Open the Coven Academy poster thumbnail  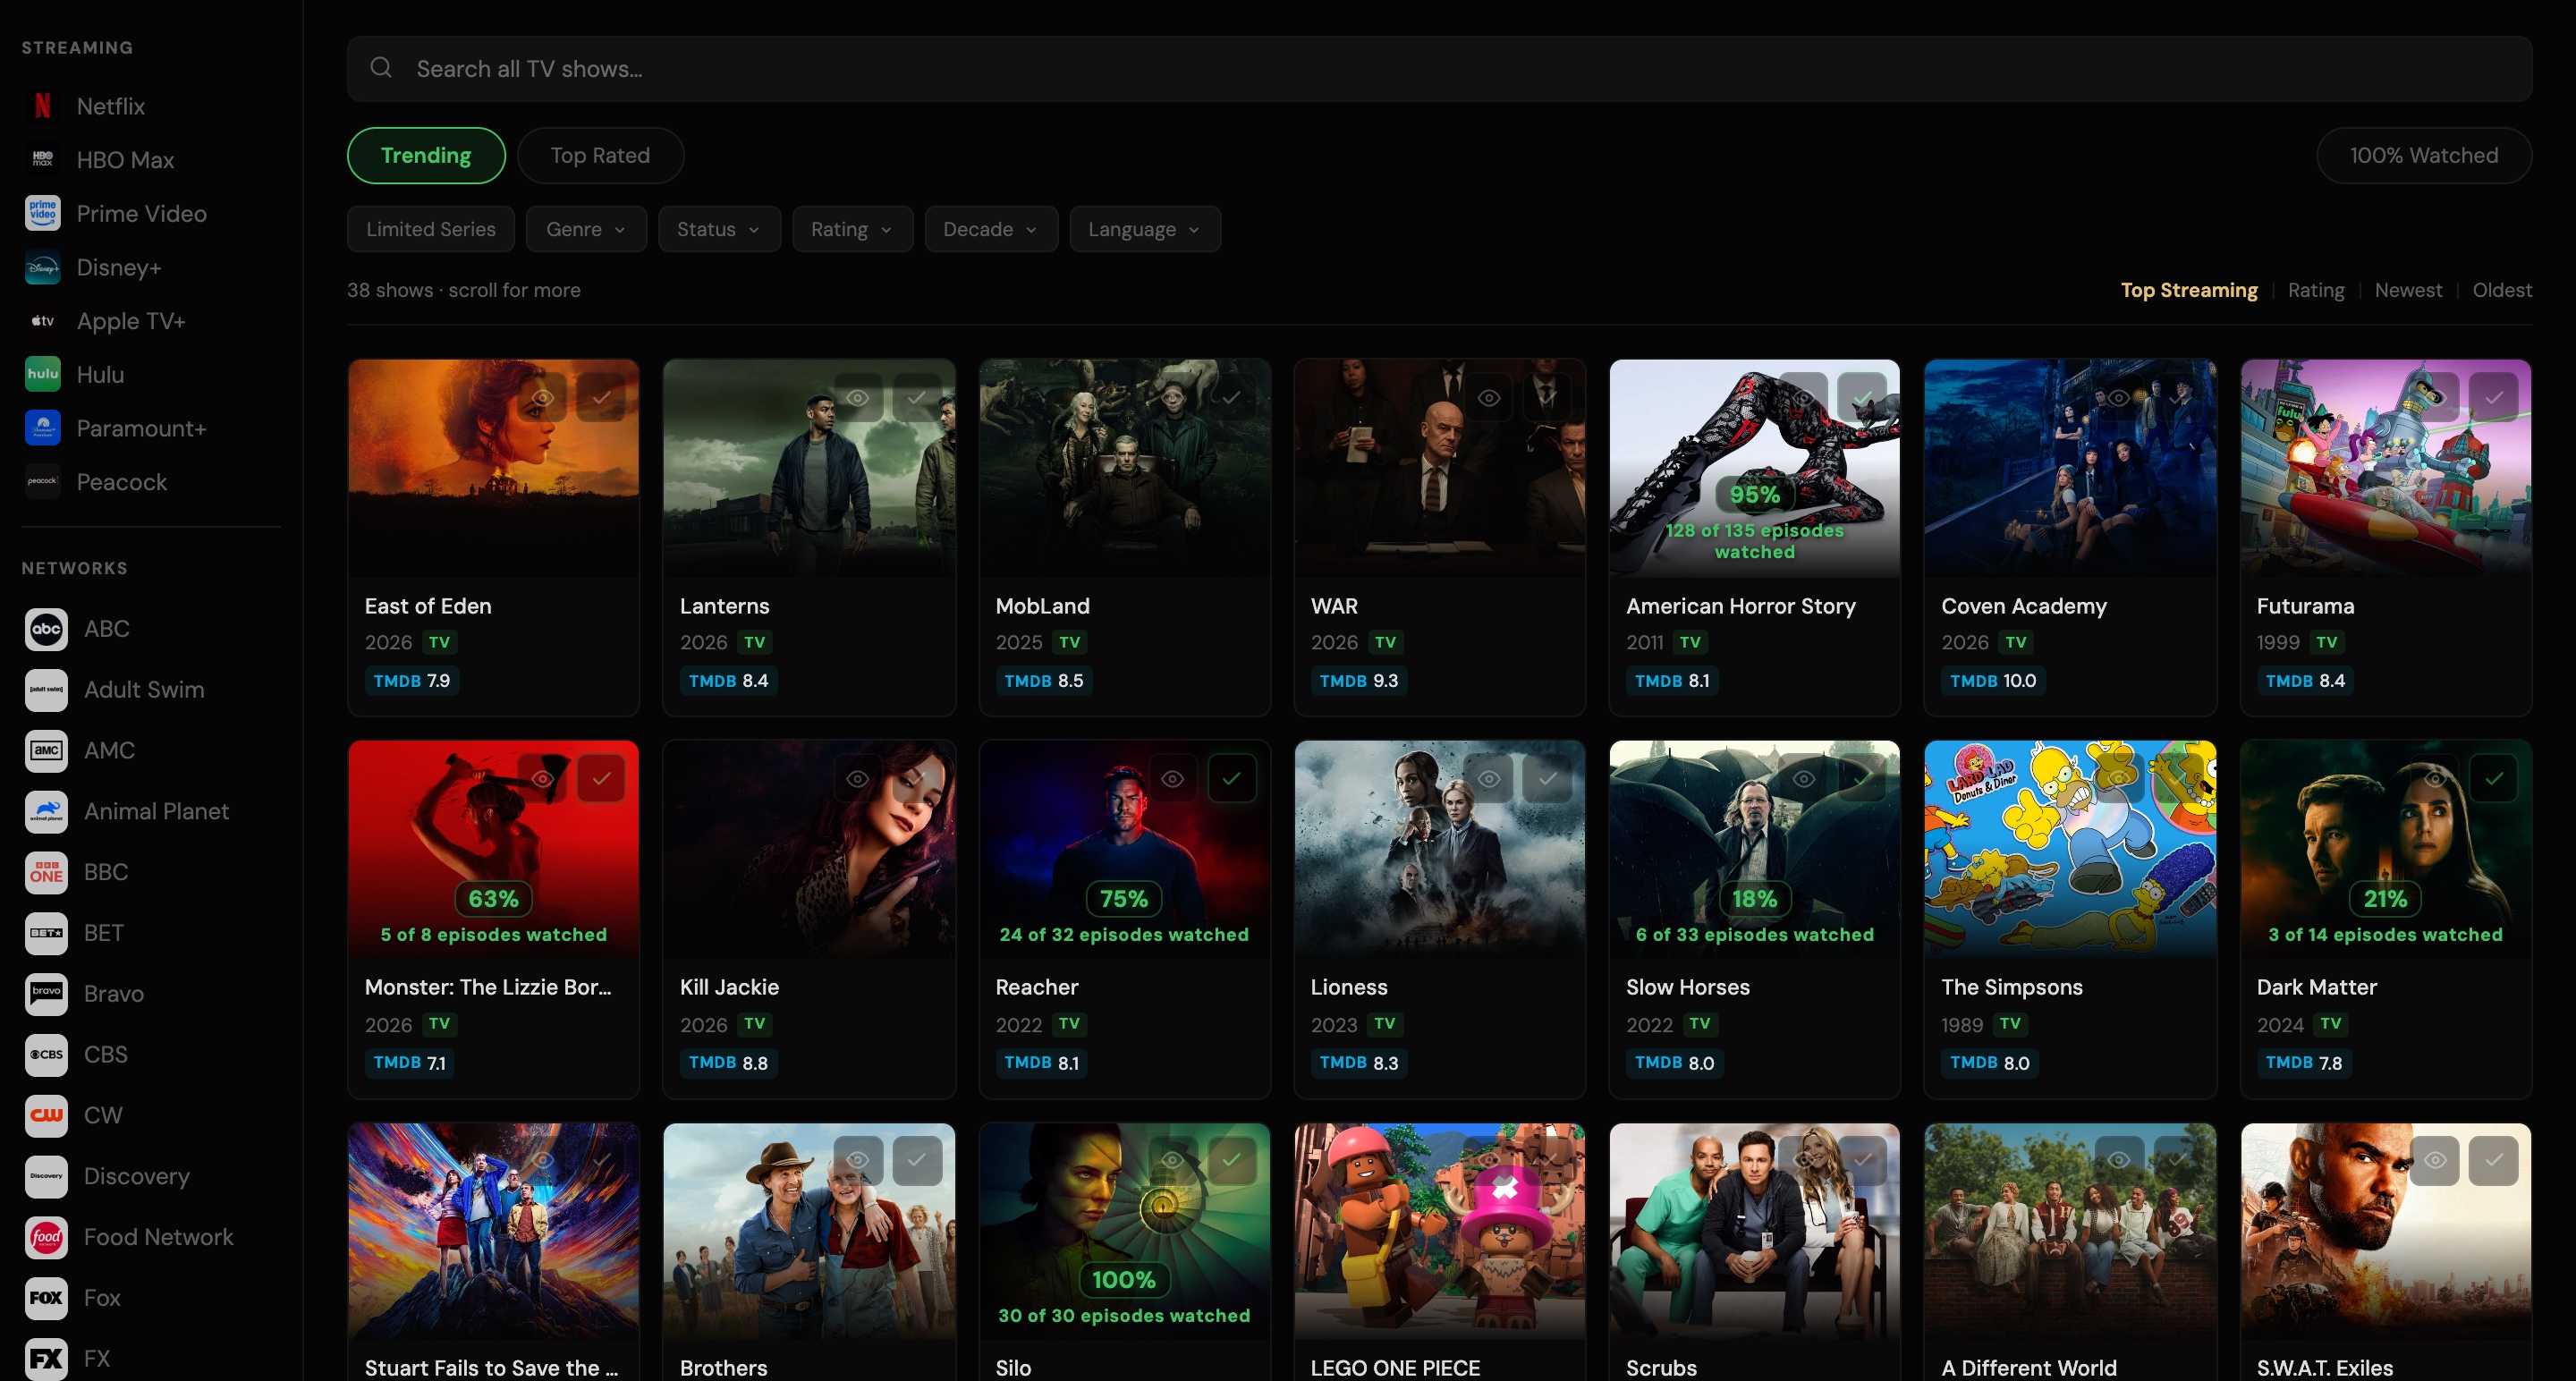coord(2070,468)
